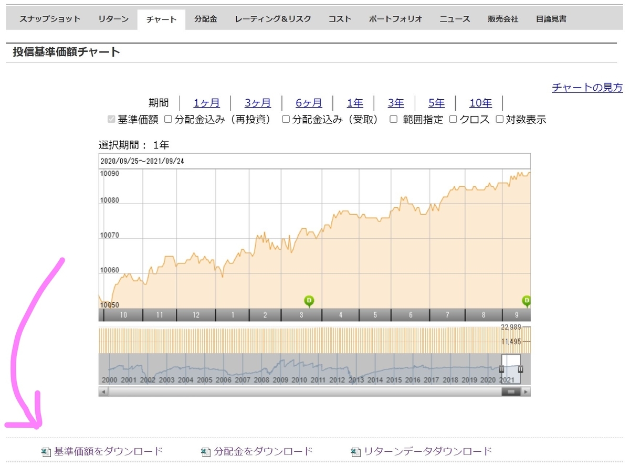Set chart period to 1ヶ月
The height and width of the screenshot is (466, 630).
pos(206,103)
